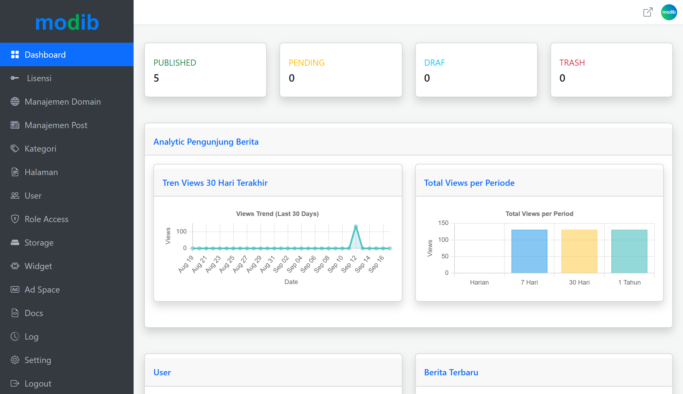Click the gear icon beside Setting
Screen dimensions: 683x394
[15, 360]
